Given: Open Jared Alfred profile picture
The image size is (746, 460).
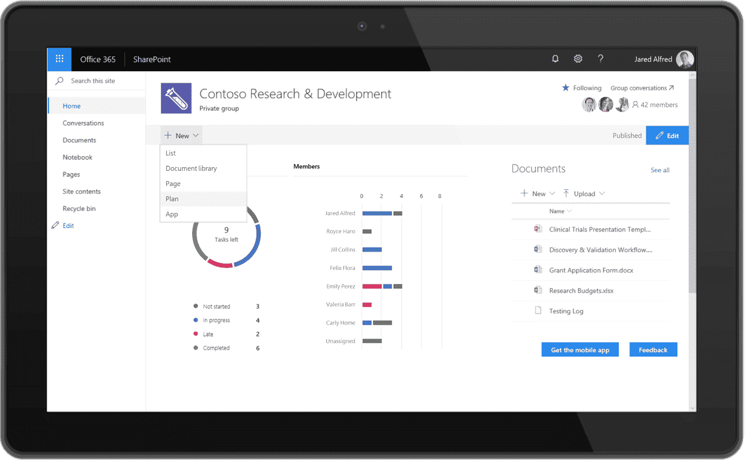Looking at the screenshot, I should click(x=685, y=60).
